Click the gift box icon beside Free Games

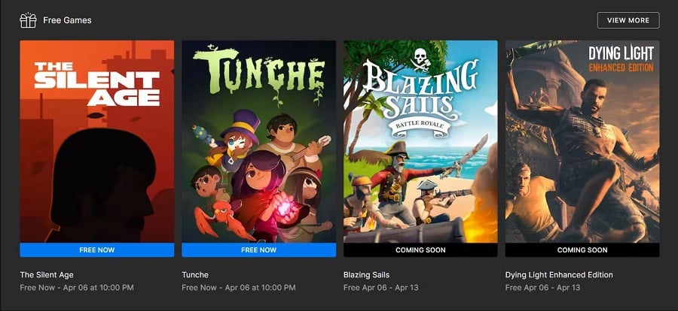(x=28, y=20)
